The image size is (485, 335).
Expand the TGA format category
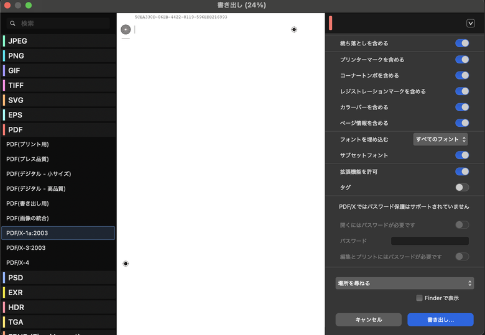pos(58,322)
